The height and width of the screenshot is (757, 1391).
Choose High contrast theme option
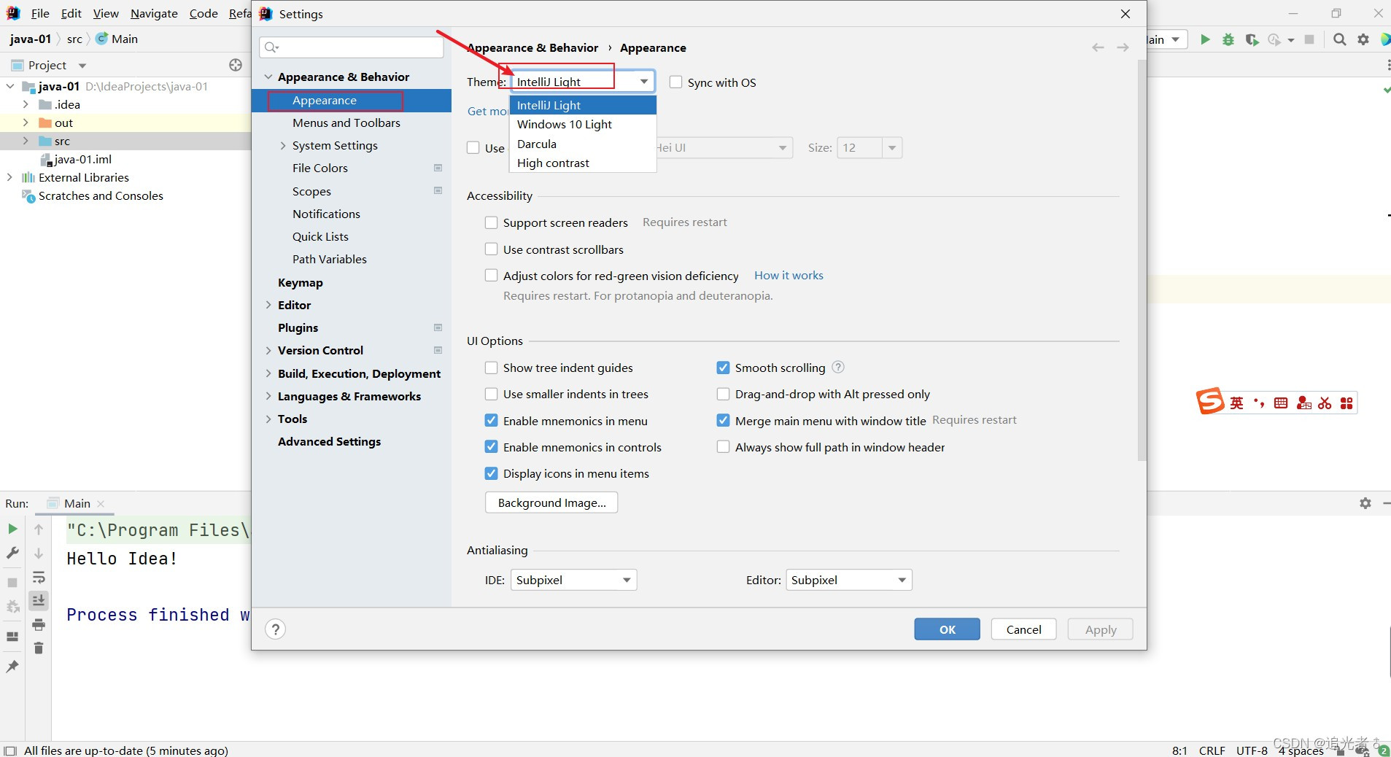tap(583, 163)
